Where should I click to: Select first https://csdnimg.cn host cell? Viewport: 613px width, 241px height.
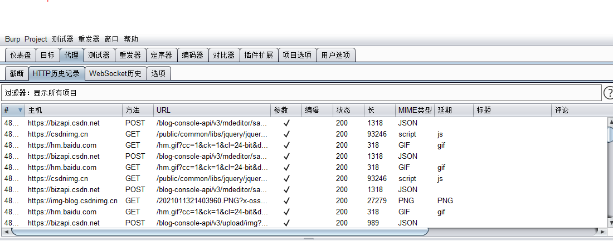pos(58,134)
